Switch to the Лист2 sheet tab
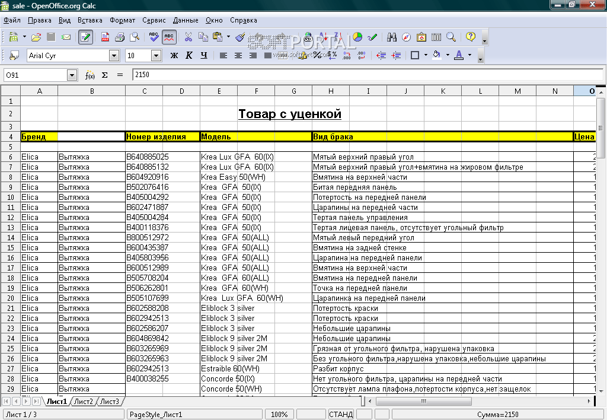The width and height of the screenshot is (607, 420). coord(83,402)
